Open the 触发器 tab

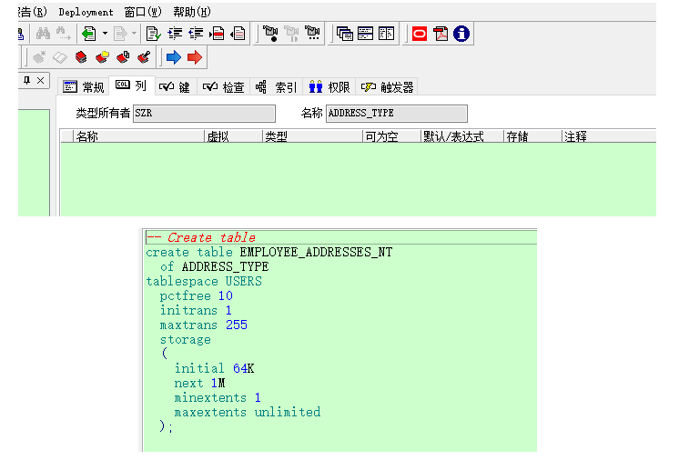coord(388,87)
